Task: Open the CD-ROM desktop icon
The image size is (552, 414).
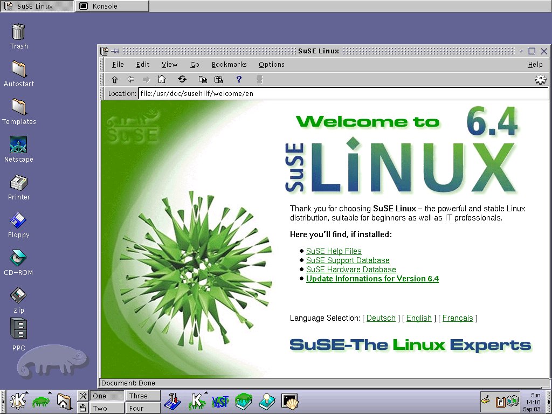Action: pyautogui.click(x=18, y=258)
